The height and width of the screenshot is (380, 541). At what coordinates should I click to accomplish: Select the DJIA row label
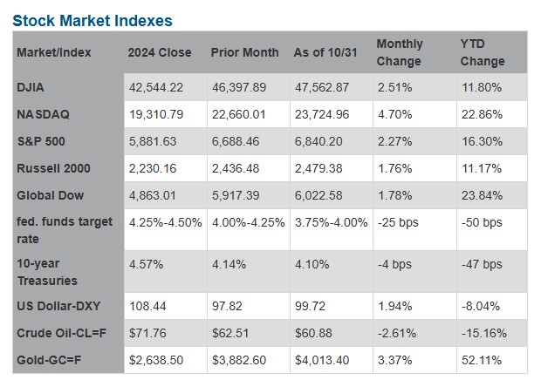click(31, 86)
